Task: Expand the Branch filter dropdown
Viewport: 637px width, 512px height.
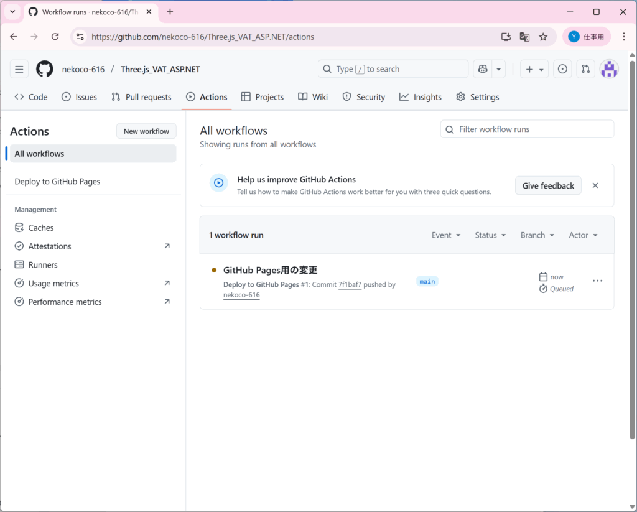Action: [537, 235]
